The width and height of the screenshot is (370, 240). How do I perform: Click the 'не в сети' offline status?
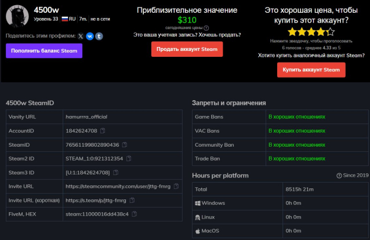100,19
